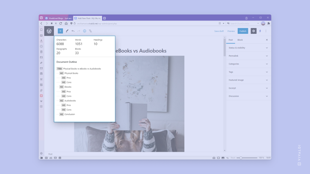This screenshot has width=310, height=174.
Task: Expand the Featured image section
Action: point(249,80)
